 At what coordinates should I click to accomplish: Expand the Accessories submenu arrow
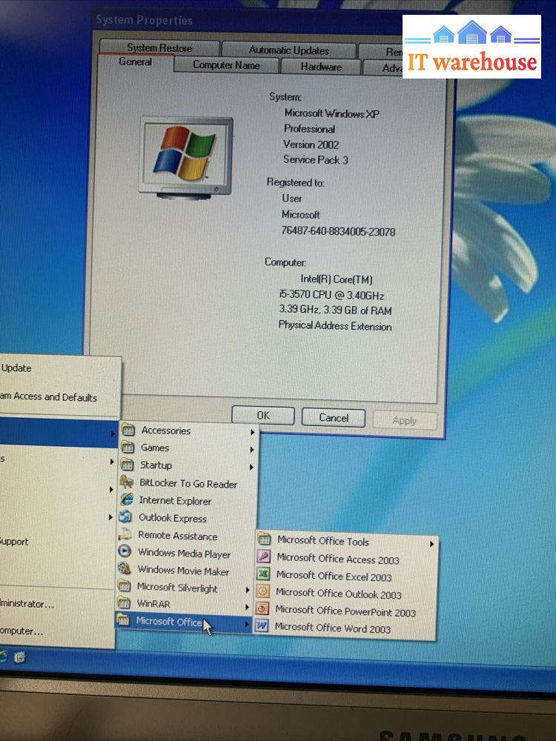pos(253,432)
